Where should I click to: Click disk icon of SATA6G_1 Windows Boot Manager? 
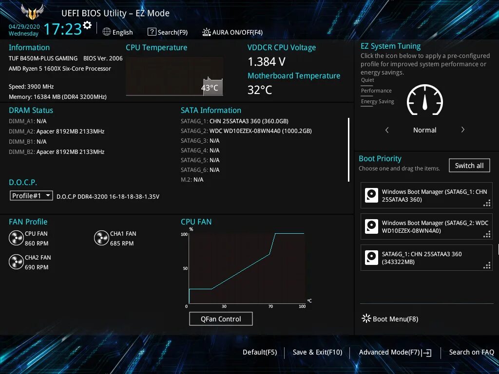click(x=371, y=195)
